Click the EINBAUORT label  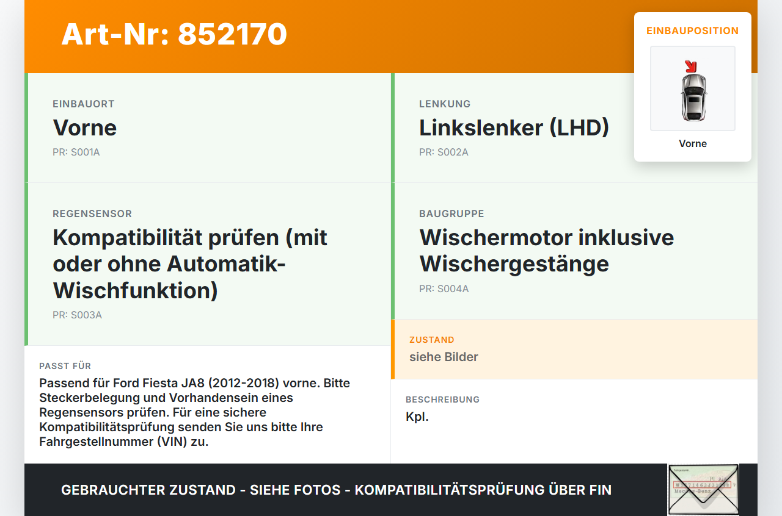tap(84, 104)
